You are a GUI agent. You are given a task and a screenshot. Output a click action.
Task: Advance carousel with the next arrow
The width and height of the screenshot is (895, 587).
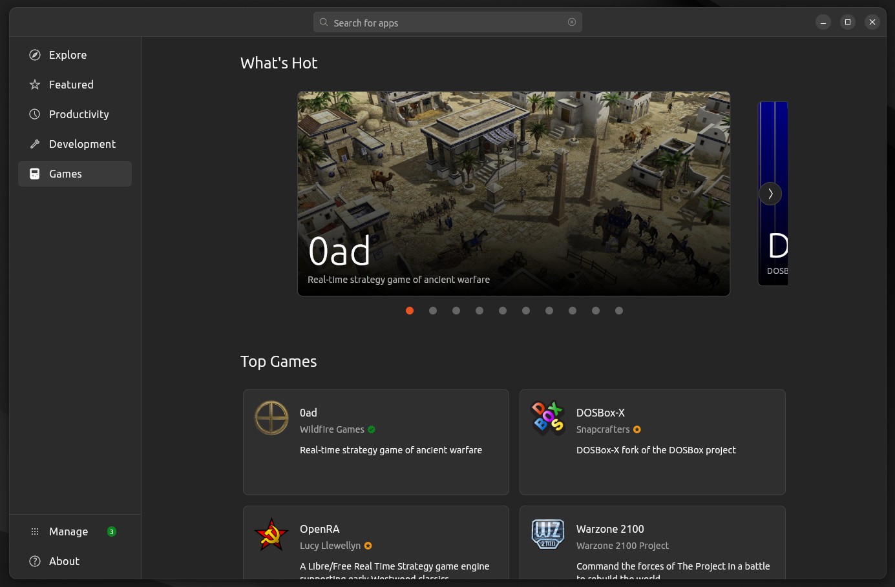pyautogui.click(x=770, y=194)
